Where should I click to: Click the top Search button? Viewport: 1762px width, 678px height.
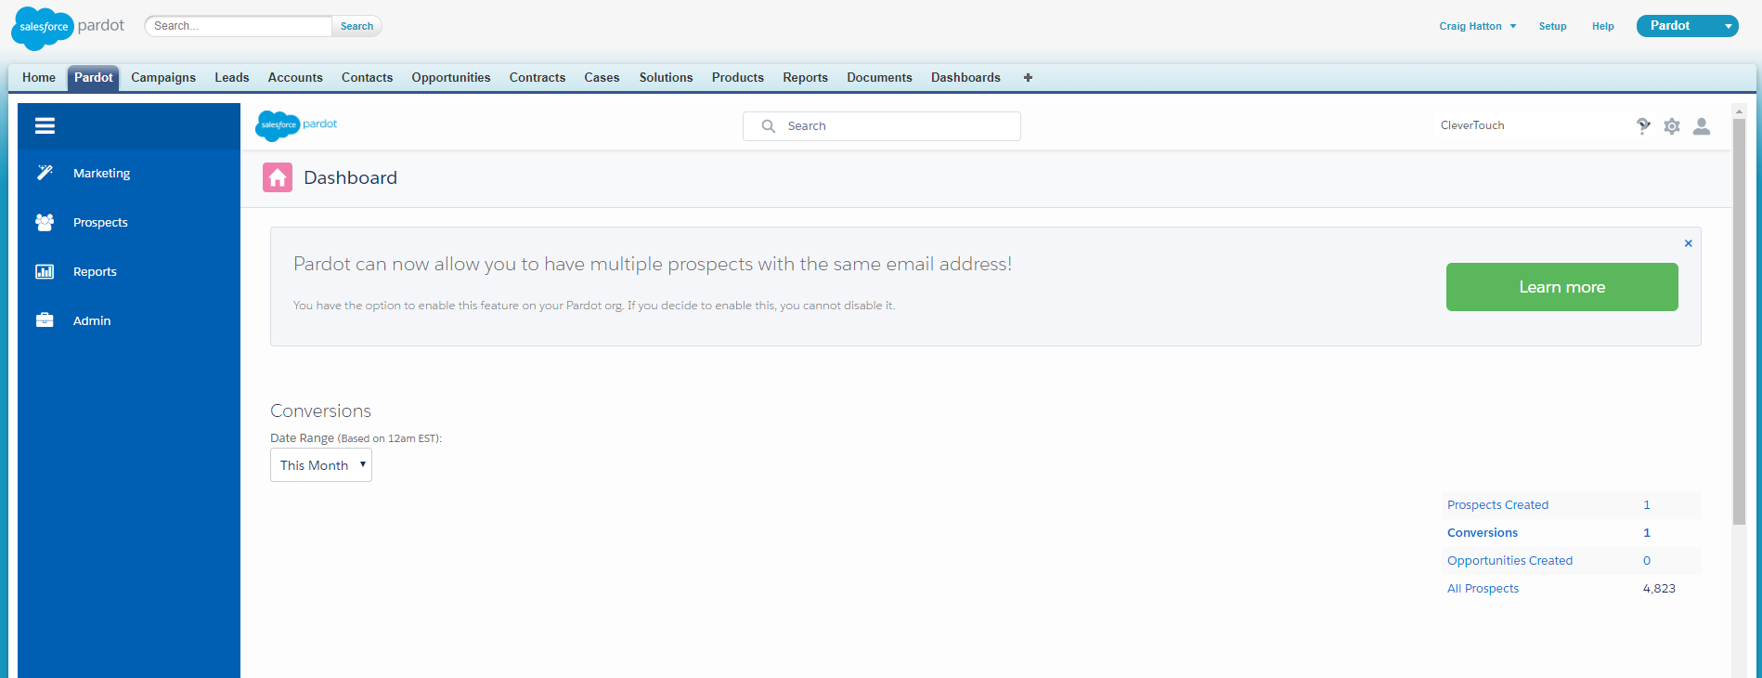(x=356, y=26)
